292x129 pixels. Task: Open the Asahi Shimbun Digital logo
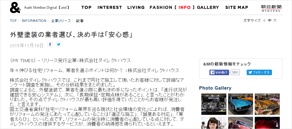click(271, 8)
